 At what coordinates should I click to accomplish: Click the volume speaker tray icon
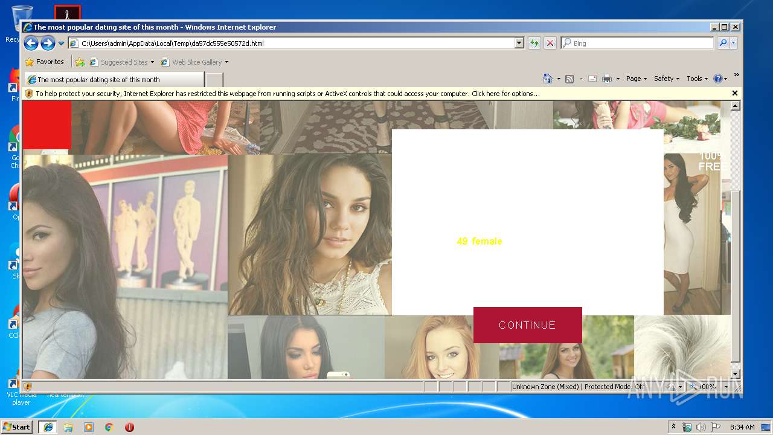pyautogui.click(x=701, y=427)
